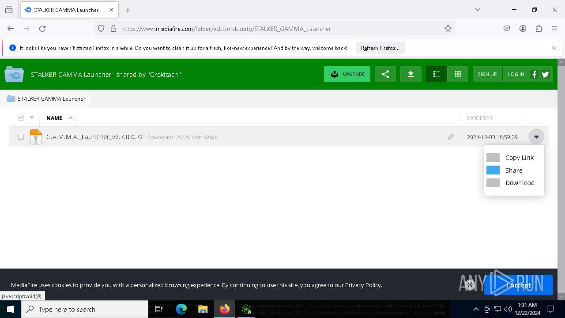Open a new tab with plus
This screenshot has width=565, height=318.
[x=128, y=10]
